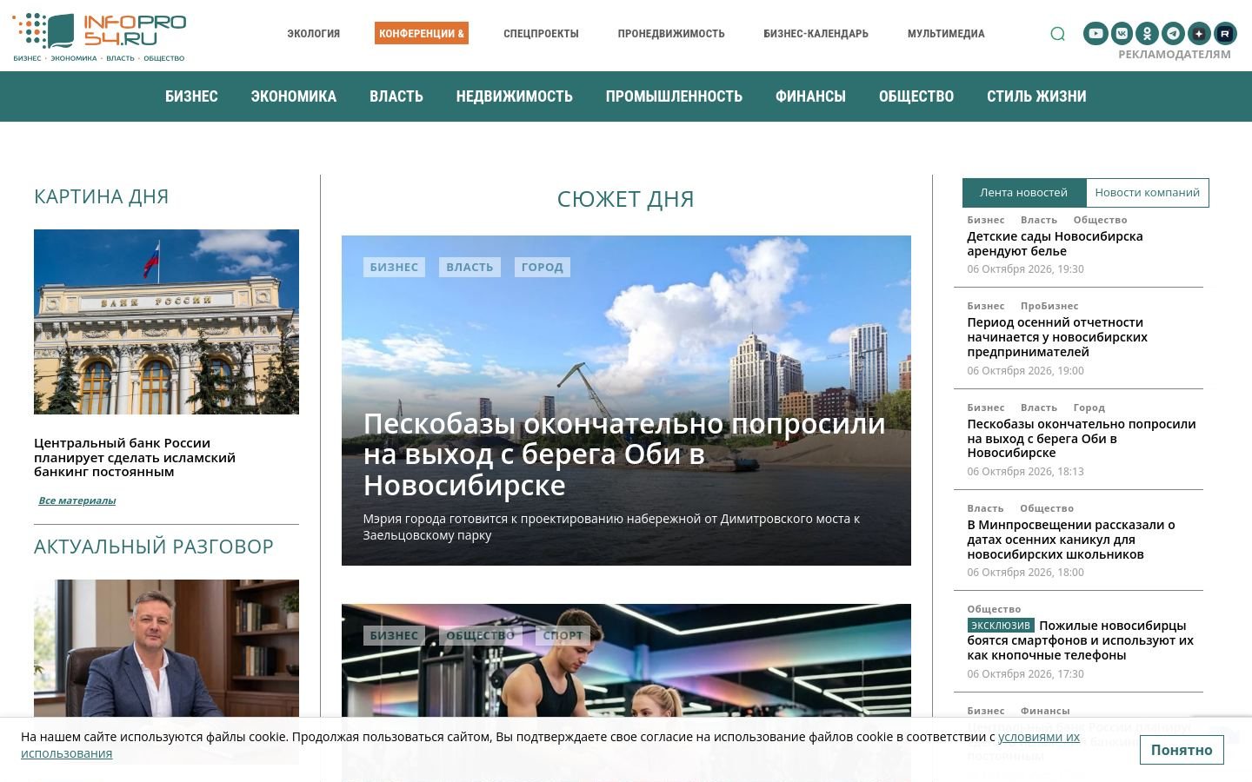The width and height of the screenshot is (1252, 782).
Task: Open the Rutube R icon
Action: [1224, 34]
